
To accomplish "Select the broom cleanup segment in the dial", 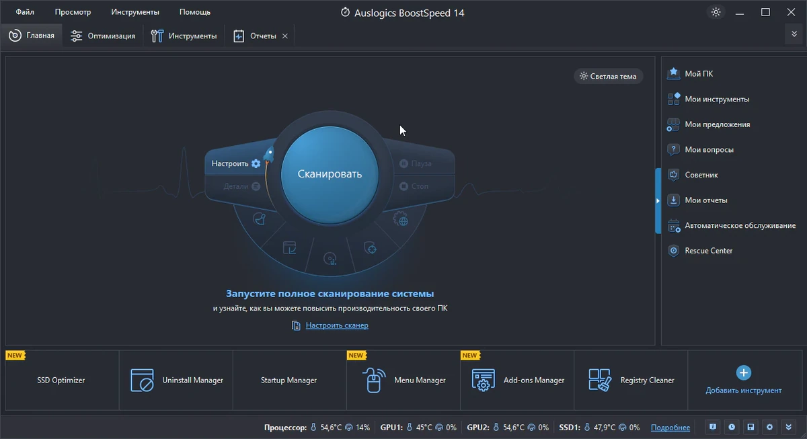I will coord(259,219).
